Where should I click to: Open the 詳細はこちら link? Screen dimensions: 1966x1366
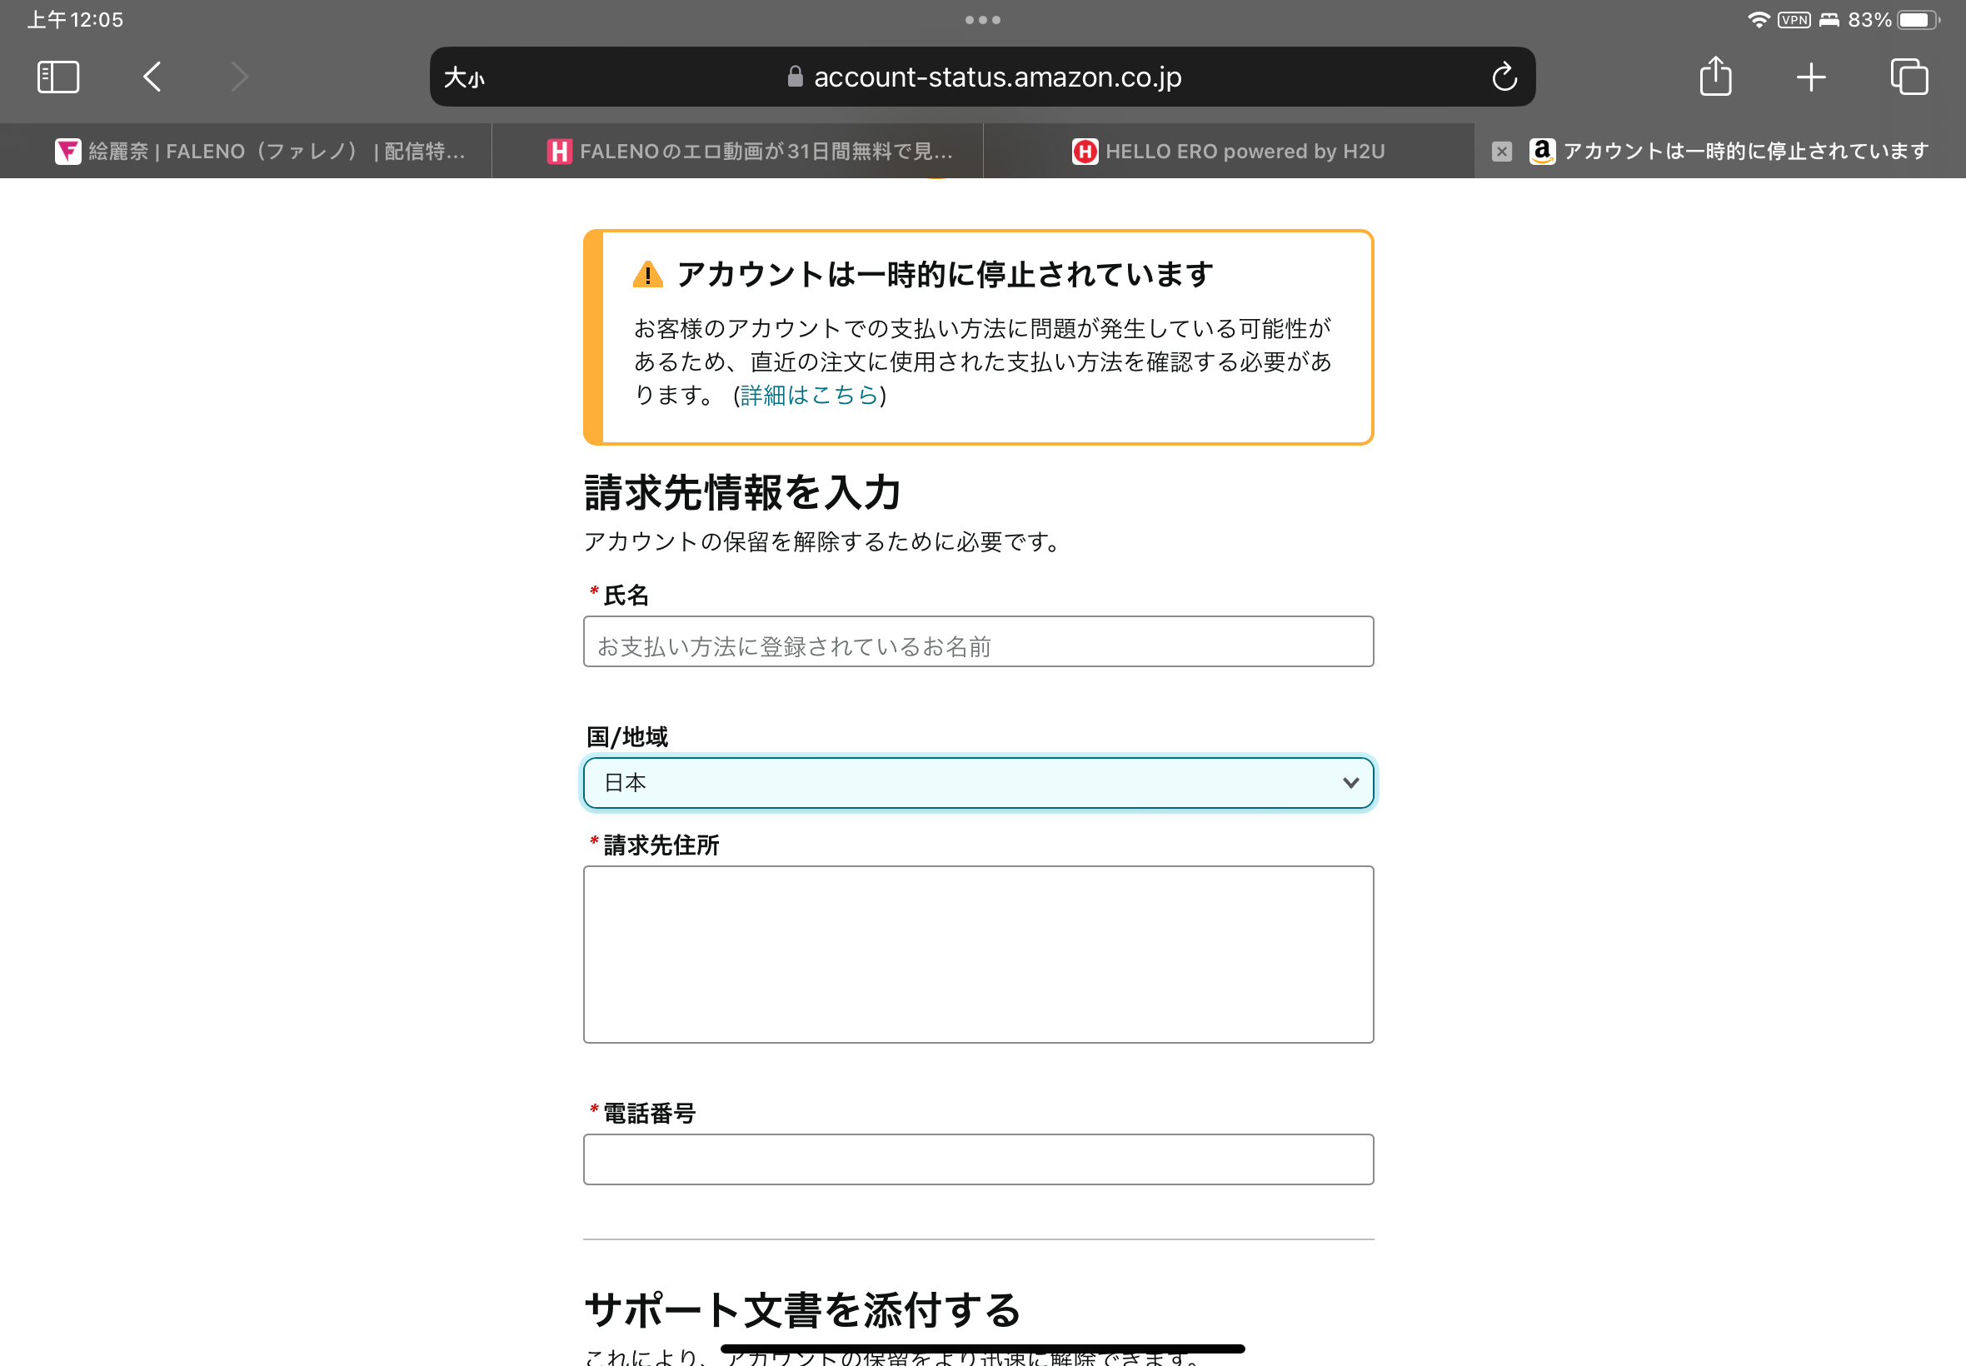pyautogui.click(x=809, y=396)
